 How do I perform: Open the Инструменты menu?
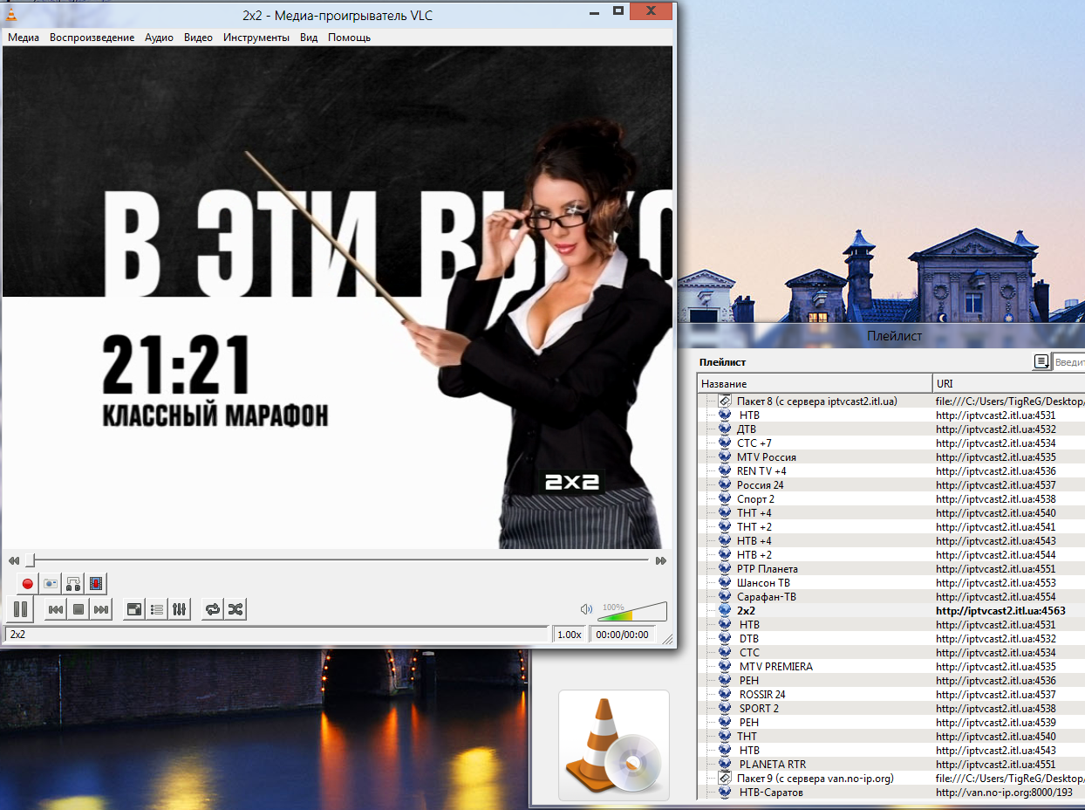(x=256, y=38)
